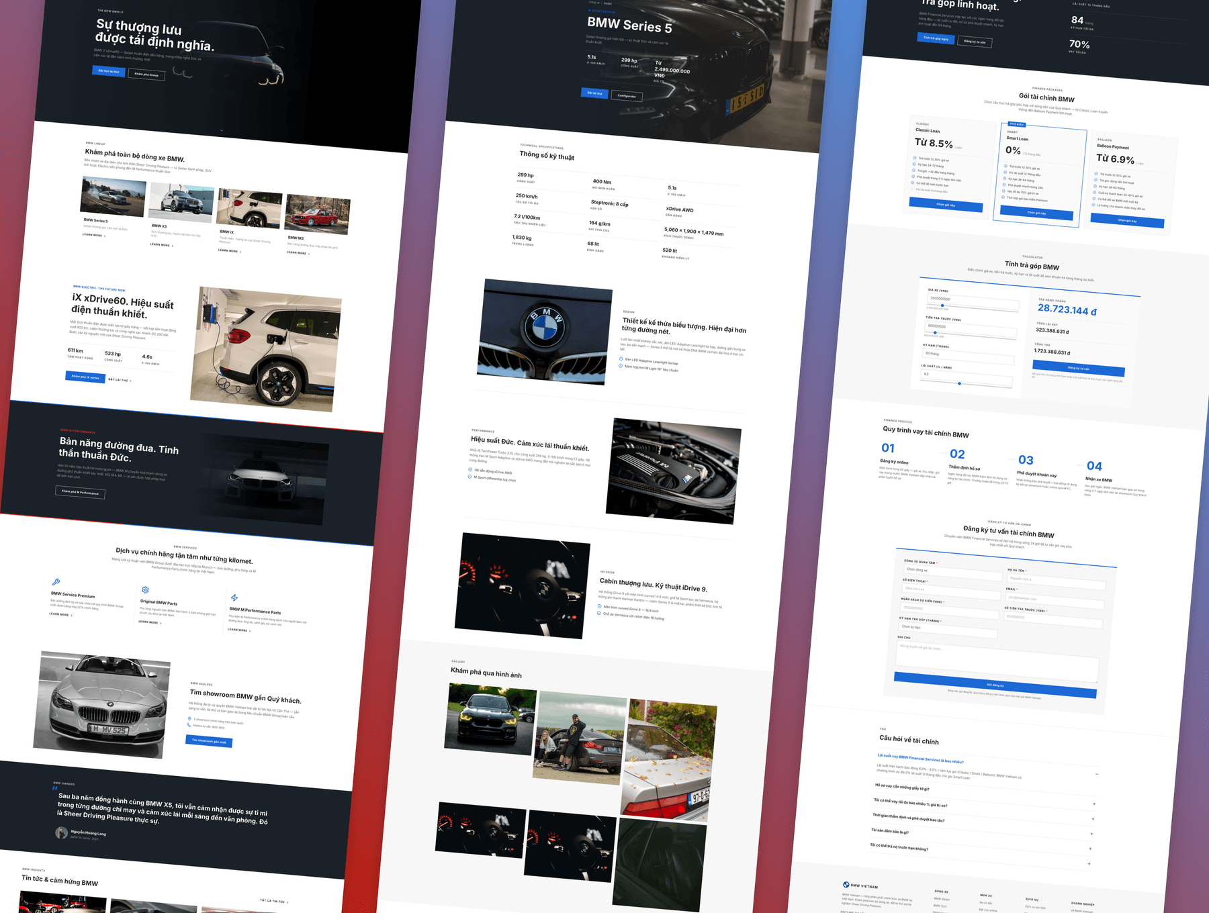This screenshot has width=1209, height=913.
Task: Choose the Smart Loan package button
Action: [x=1036, y=213]
